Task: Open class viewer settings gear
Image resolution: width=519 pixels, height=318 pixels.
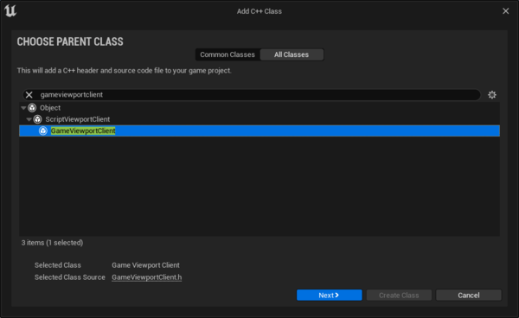Action: click(492, 95)
